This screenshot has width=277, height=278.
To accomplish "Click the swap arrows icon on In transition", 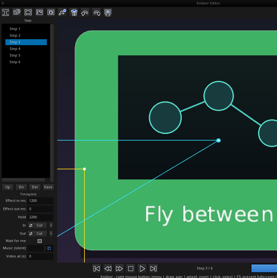I will pyautogui.click(x=31, y=225).
